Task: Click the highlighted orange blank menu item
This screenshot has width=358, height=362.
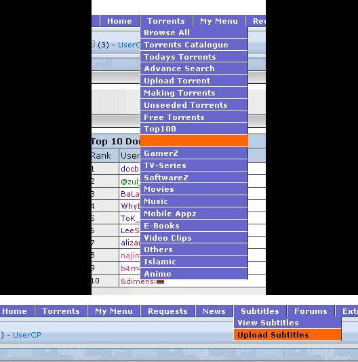Action: click(x=194, y=141)
